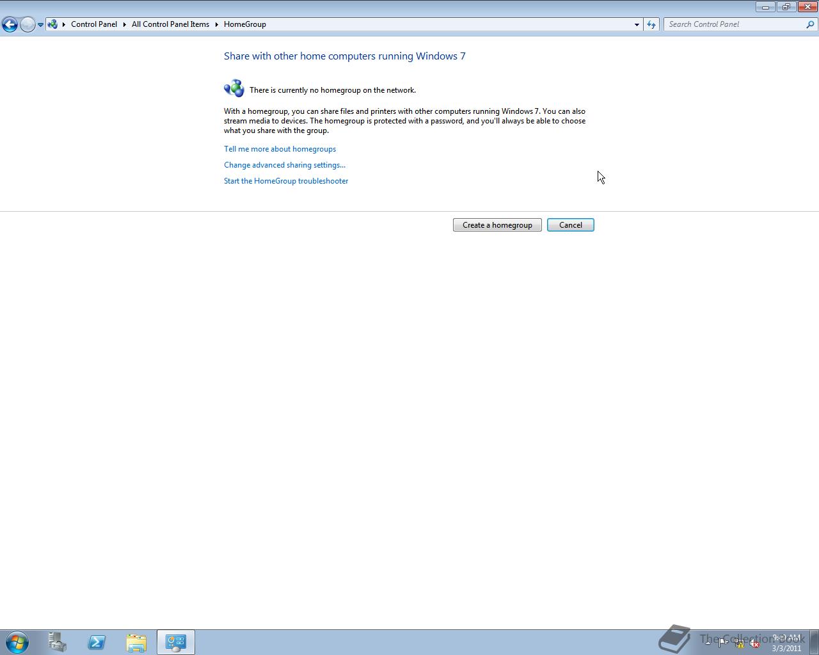Expand the arrow before Control Panel breadcrumb
The width and height of the screenshot is (819, 655).
click(64, 24)
